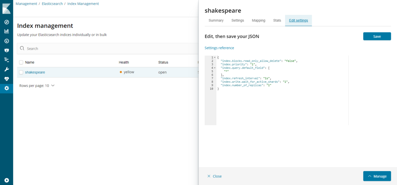This screenshot has width=397, height=185.
Task: Sort the table by Name column
Action: point(29,62)
